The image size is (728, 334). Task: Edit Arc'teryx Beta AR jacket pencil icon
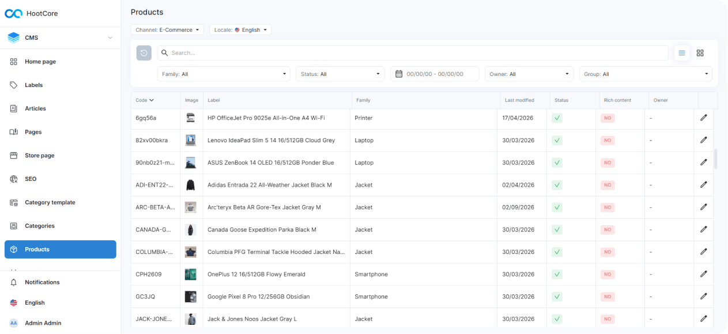pyautogui.click(x=703, y=207)
